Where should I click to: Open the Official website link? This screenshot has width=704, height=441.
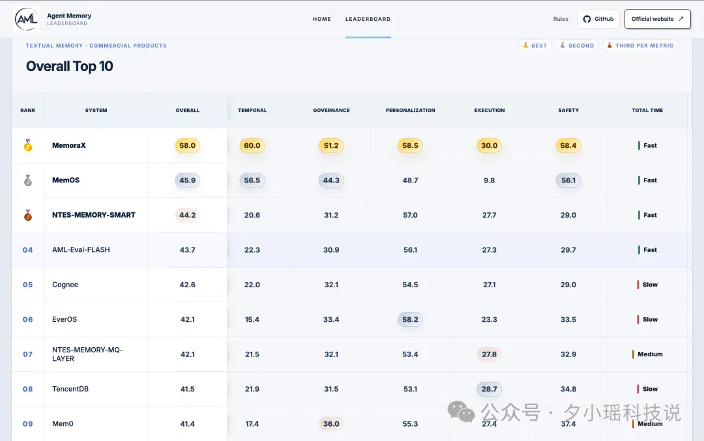(657, 19)
